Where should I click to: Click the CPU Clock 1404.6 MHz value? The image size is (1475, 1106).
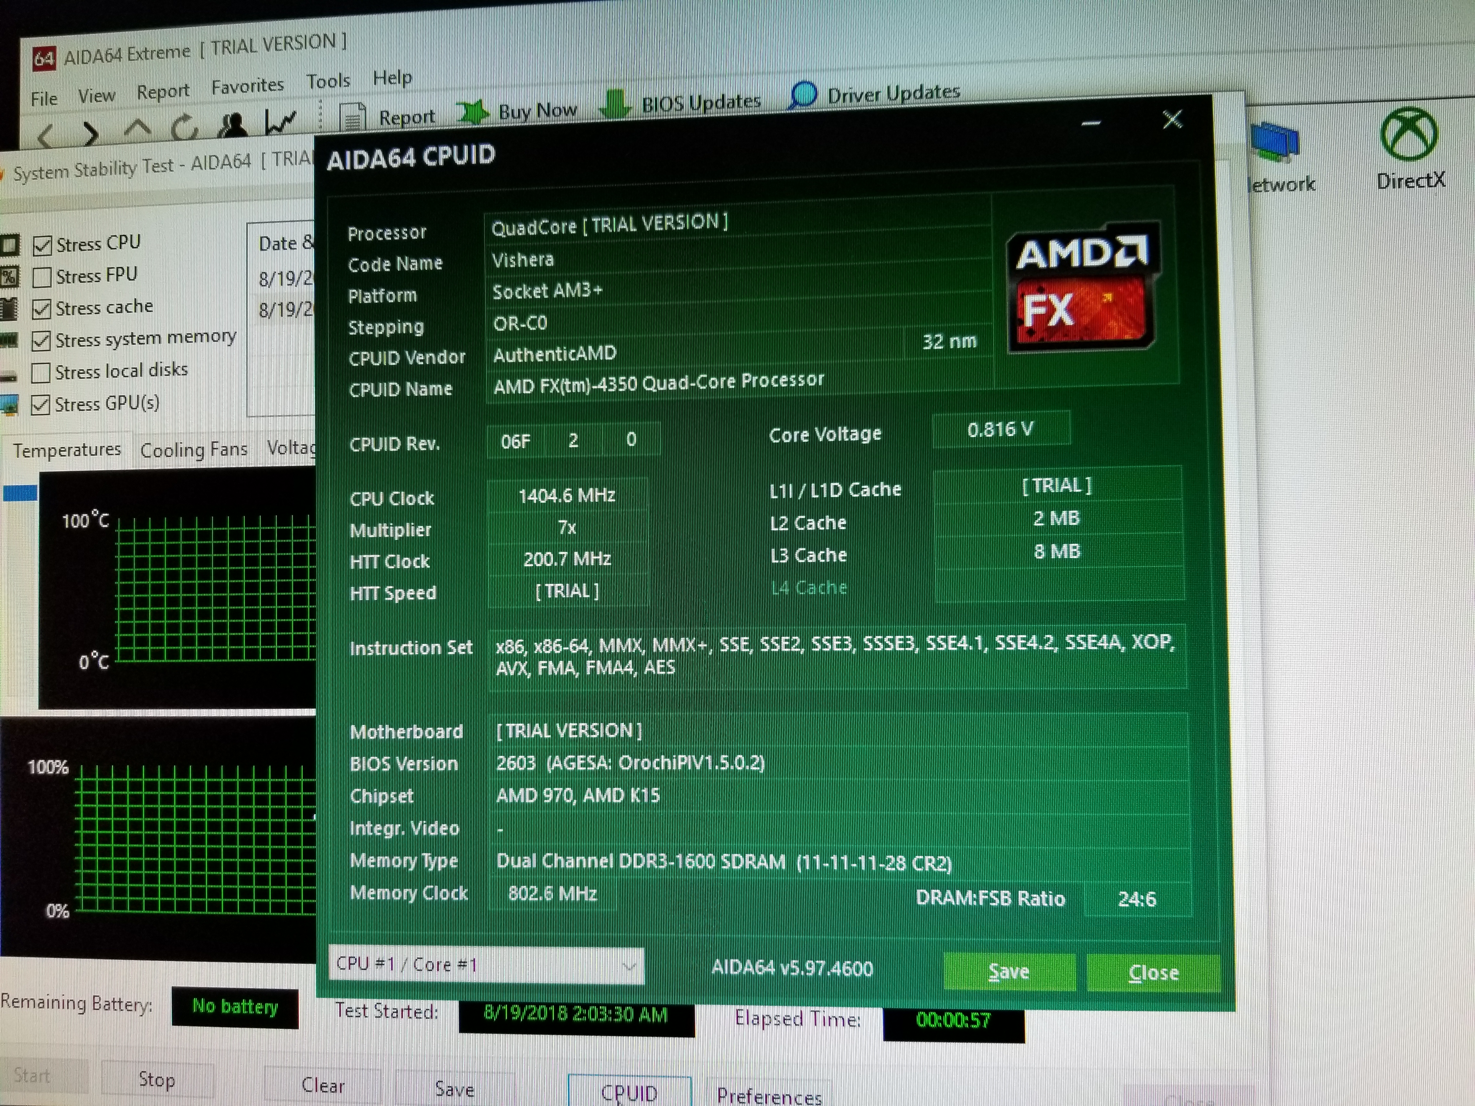pos(567,495)
